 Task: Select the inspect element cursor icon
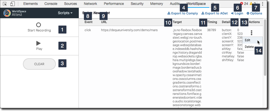pyautogui.click(x=5, y=4)
